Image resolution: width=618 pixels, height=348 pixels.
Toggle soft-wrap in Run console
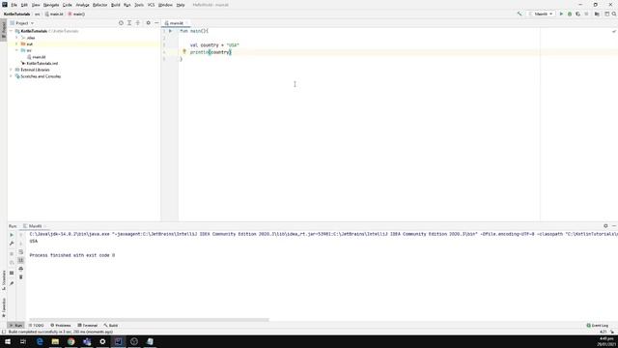pyautogui.click(x=21, y=251)
